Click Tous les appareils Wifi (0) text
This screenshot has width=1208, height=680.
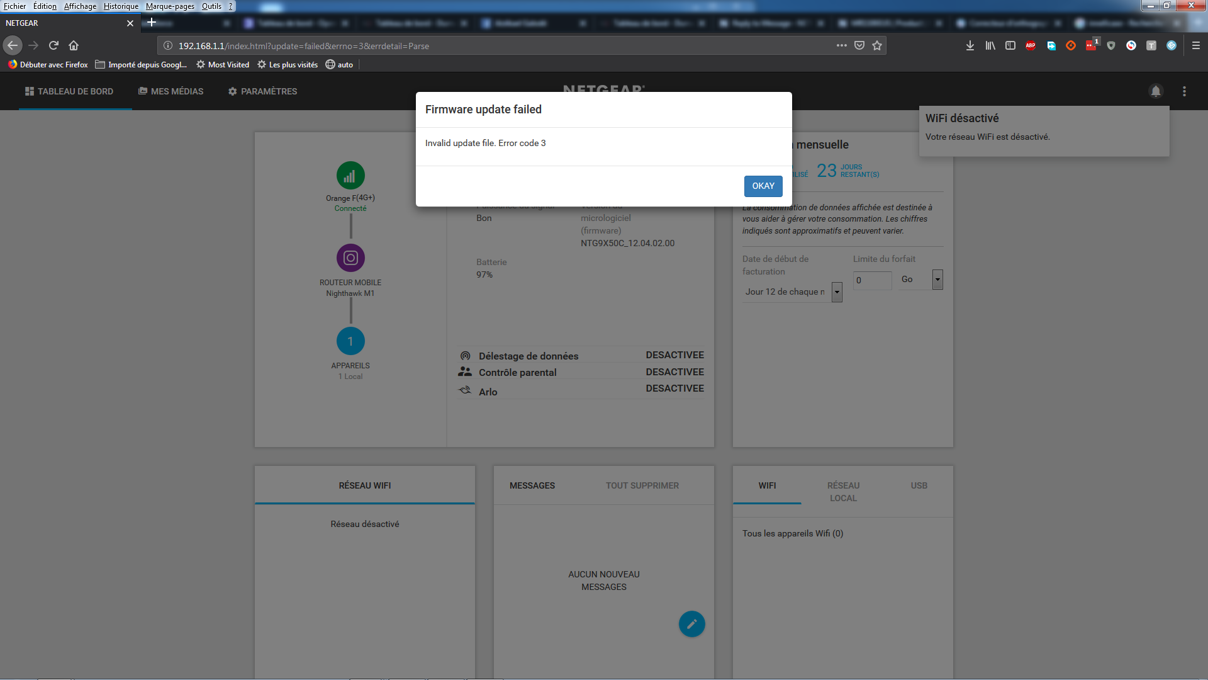(793, 533)
